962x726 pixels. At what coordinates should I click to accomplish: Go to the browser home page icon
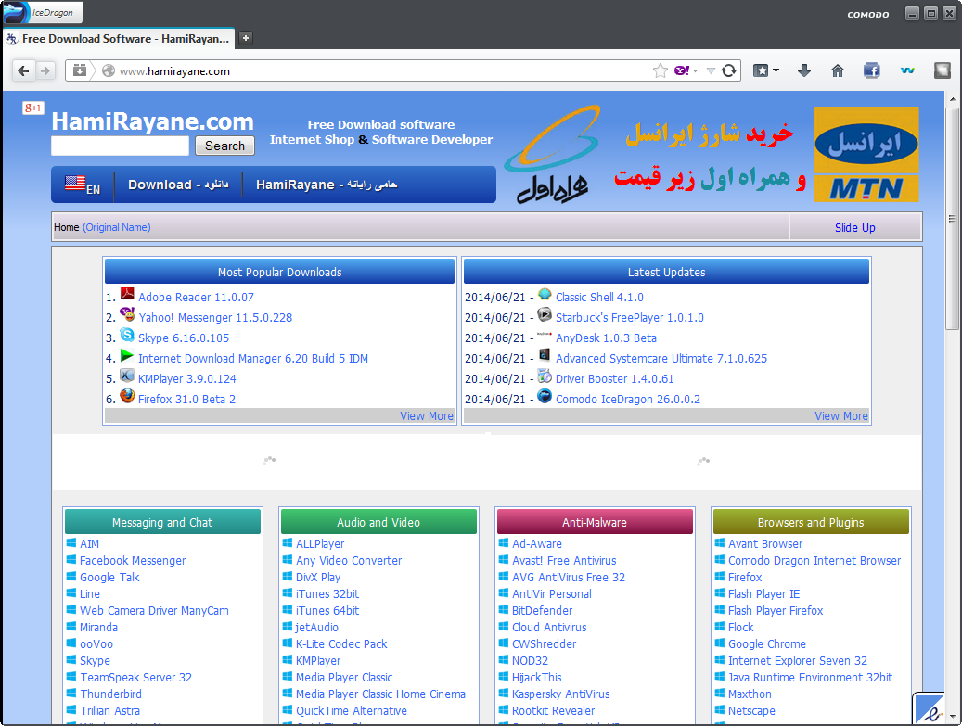838,70
